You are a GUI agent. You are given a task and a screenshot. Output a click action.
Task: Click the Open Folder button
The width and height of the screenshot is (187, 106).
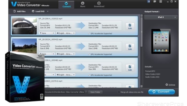coord(95,92)
